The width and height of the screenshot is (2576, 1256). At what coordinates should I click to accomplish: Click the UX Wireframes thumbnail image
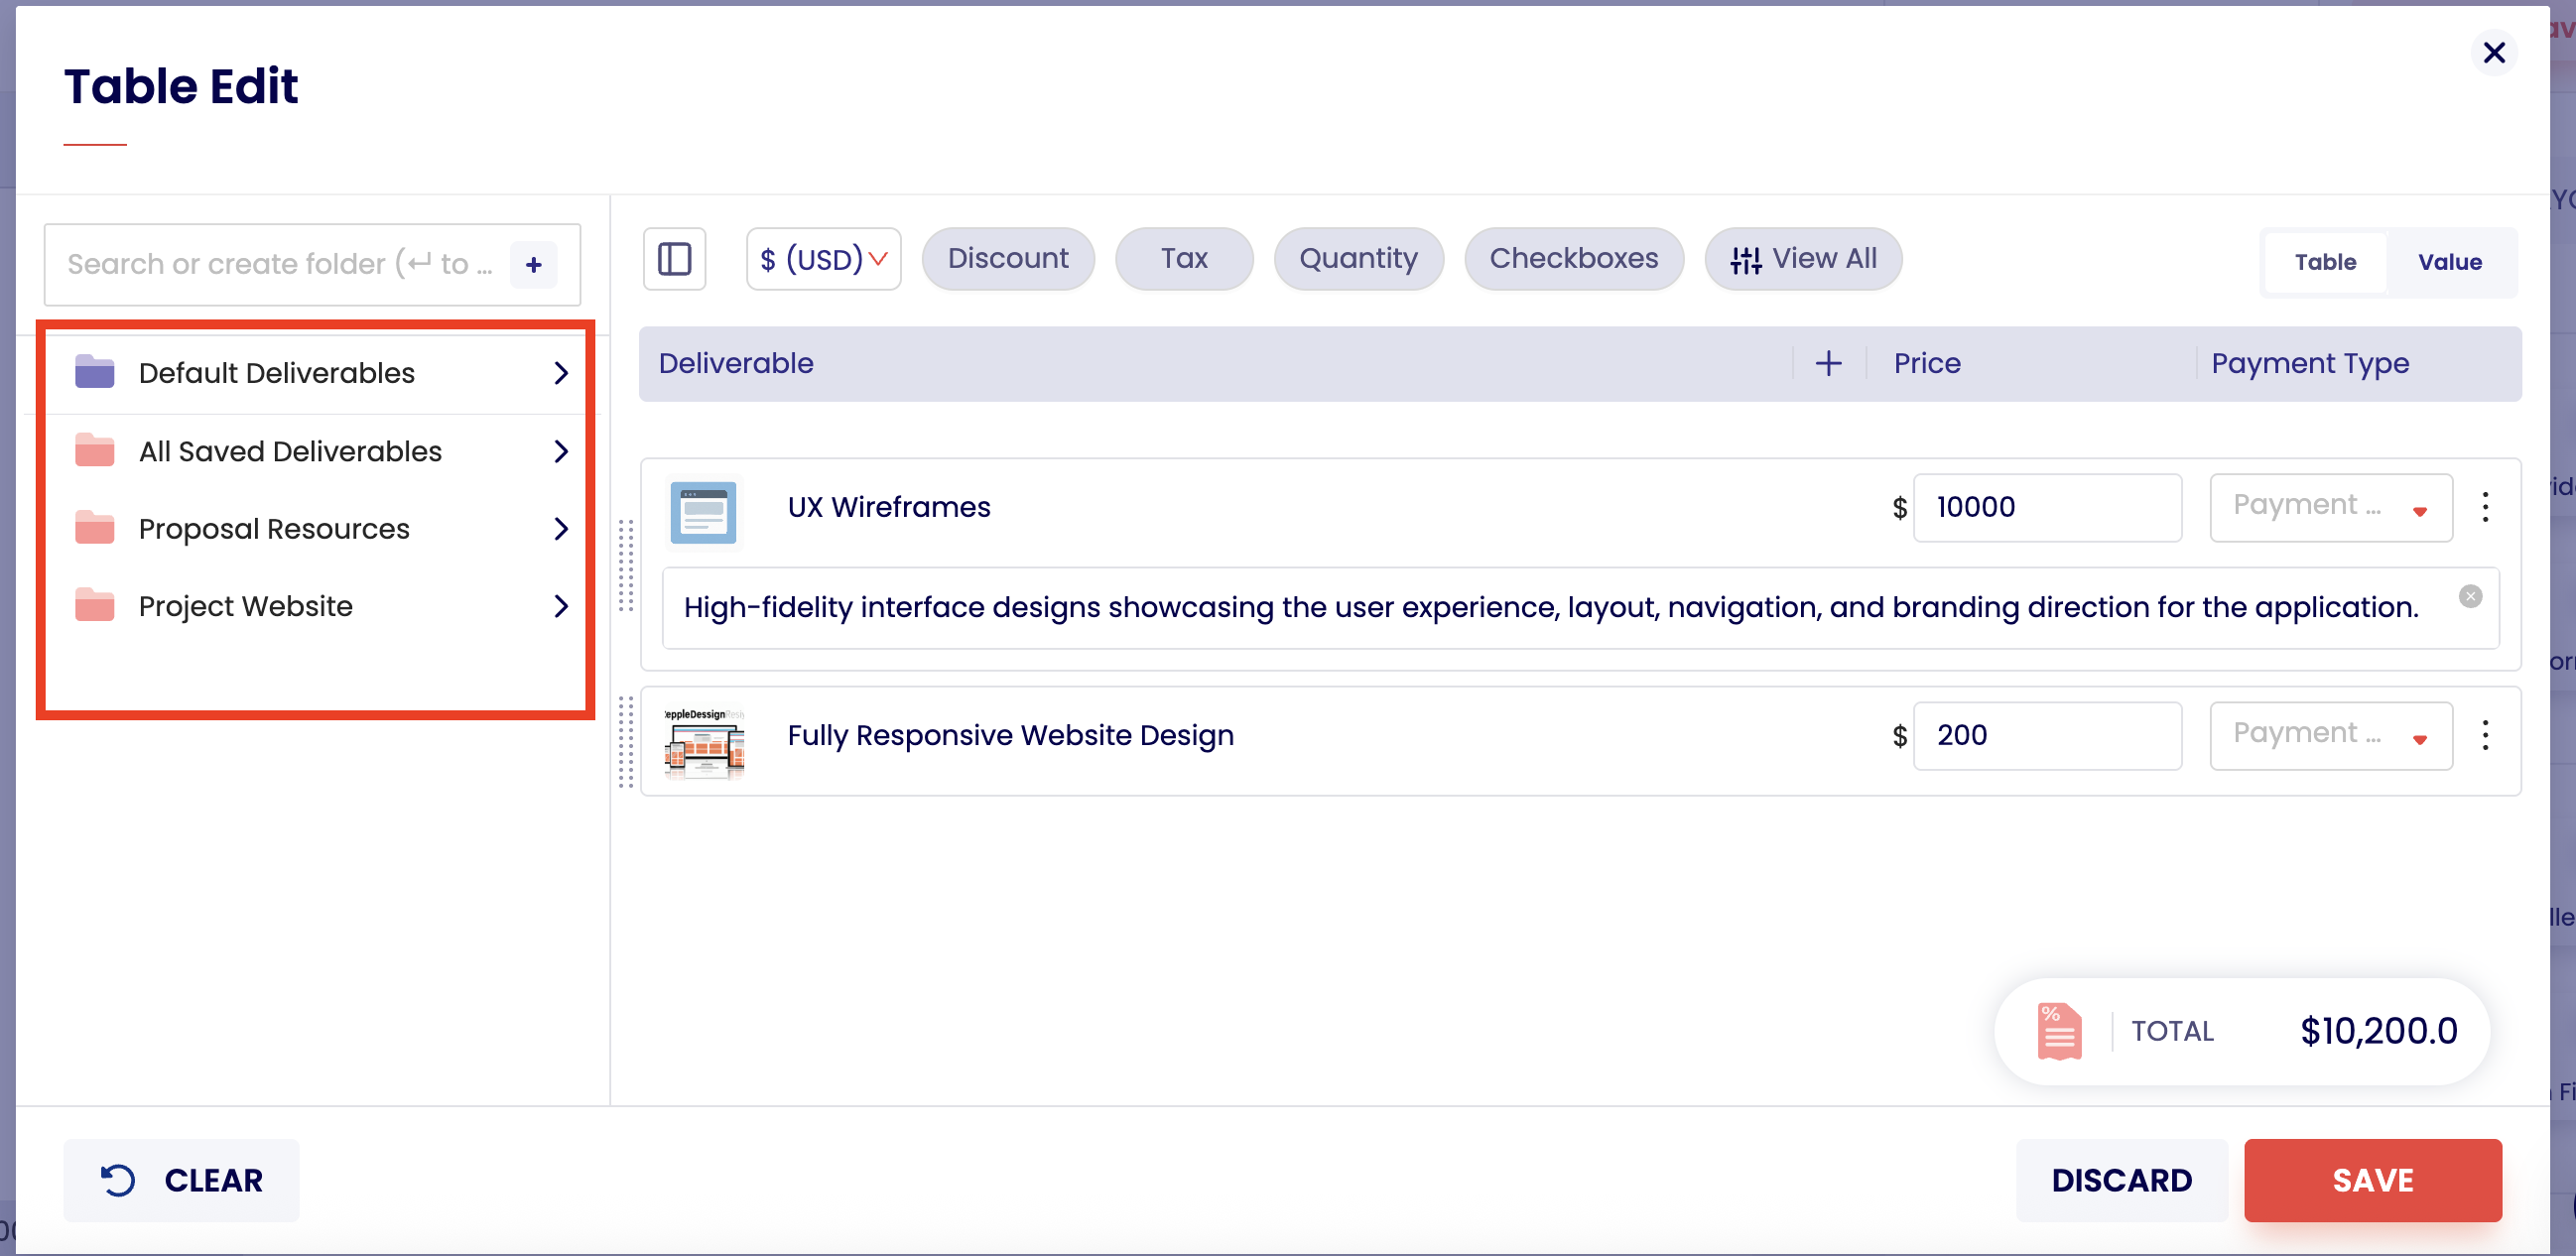tap(703, 512)
